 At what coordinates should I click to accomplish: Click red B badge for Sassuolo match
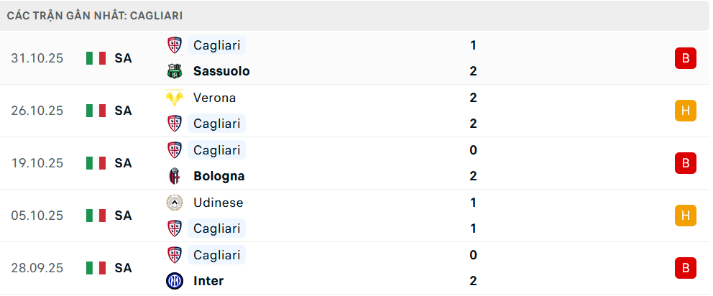click(685, 58)
